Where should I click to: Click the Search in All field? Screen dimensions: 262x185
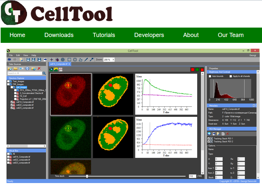(x=25, y=73)
